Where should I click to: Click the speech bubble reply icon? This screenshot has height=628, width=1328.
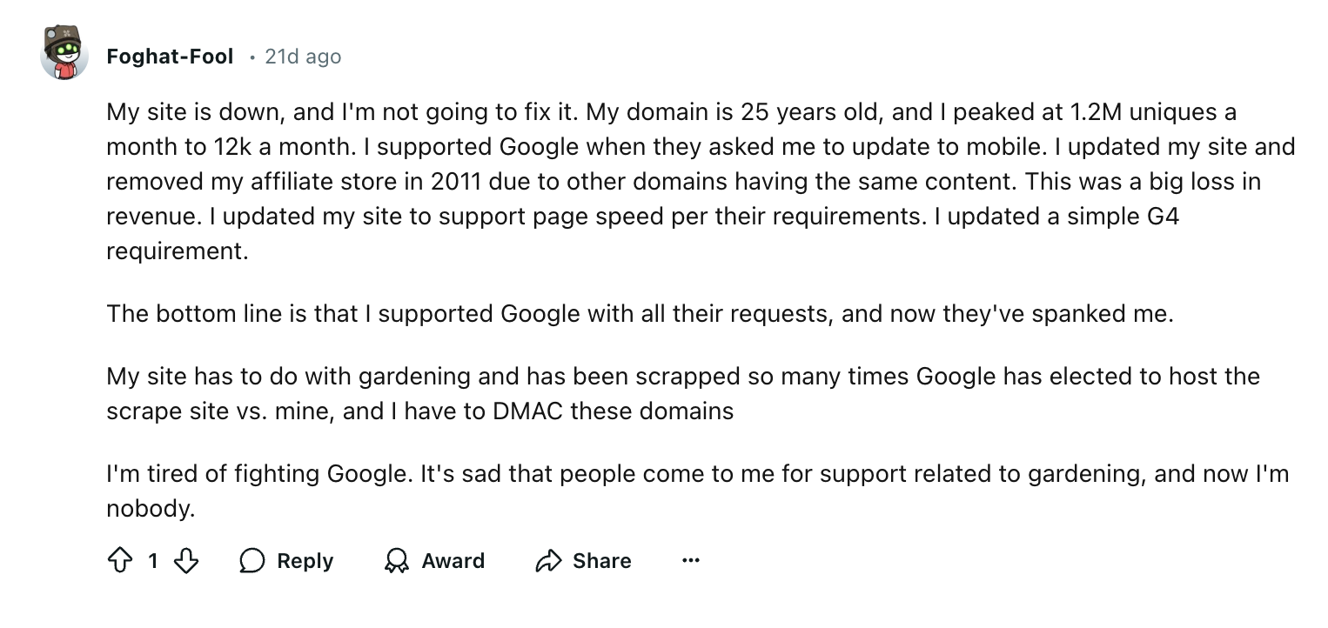click(x=252, y=561)
